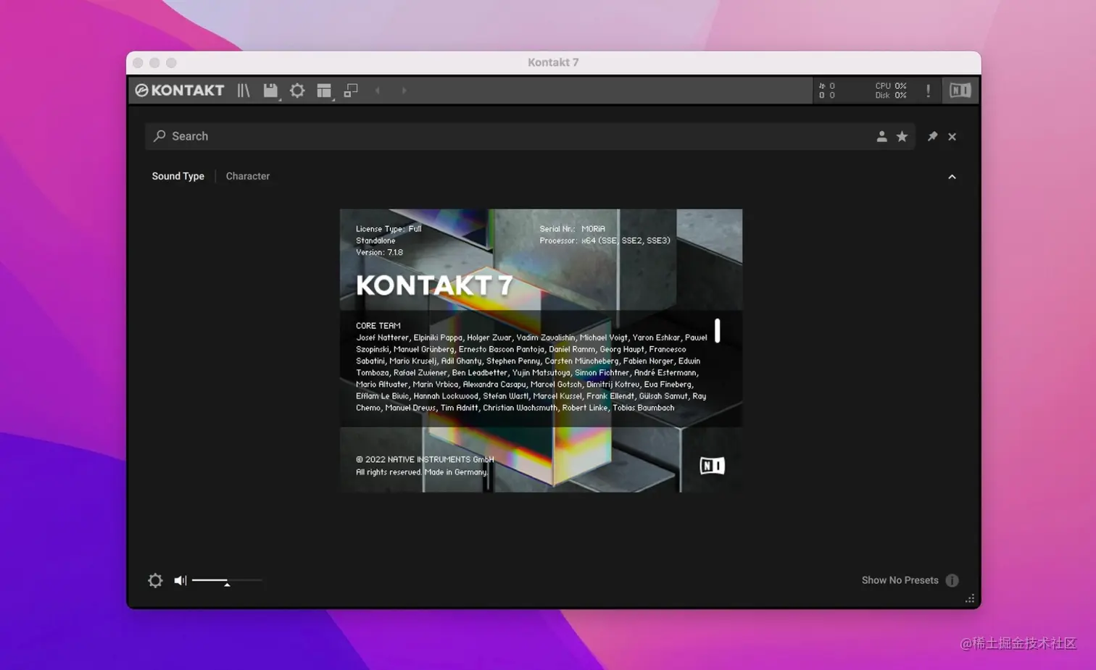The width and height of the screenshot is (1096, 670).
Task: Click the 'CORE TEAM' heading
Action: point(378,326)
